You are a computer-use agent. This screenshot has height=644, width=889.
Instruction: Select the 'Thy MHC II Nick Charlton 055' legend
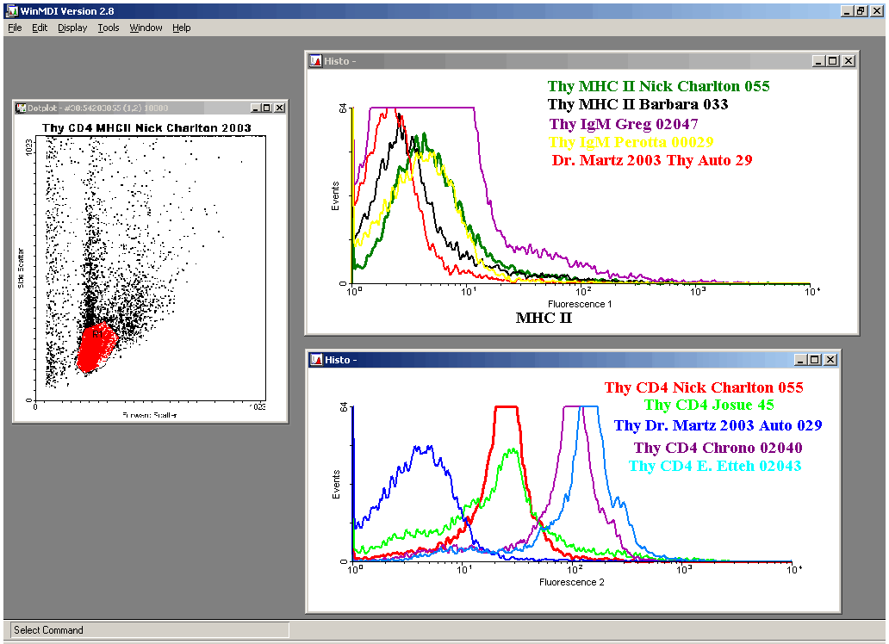(x=658, y=86)
